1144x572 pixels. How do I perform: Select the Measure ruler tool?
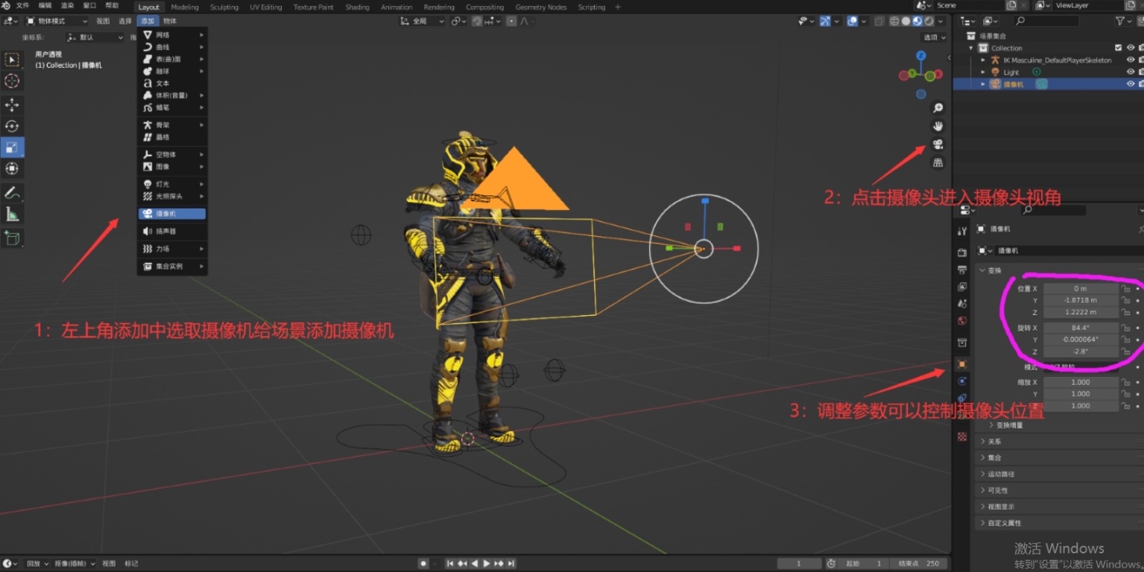tap(12, 214)
